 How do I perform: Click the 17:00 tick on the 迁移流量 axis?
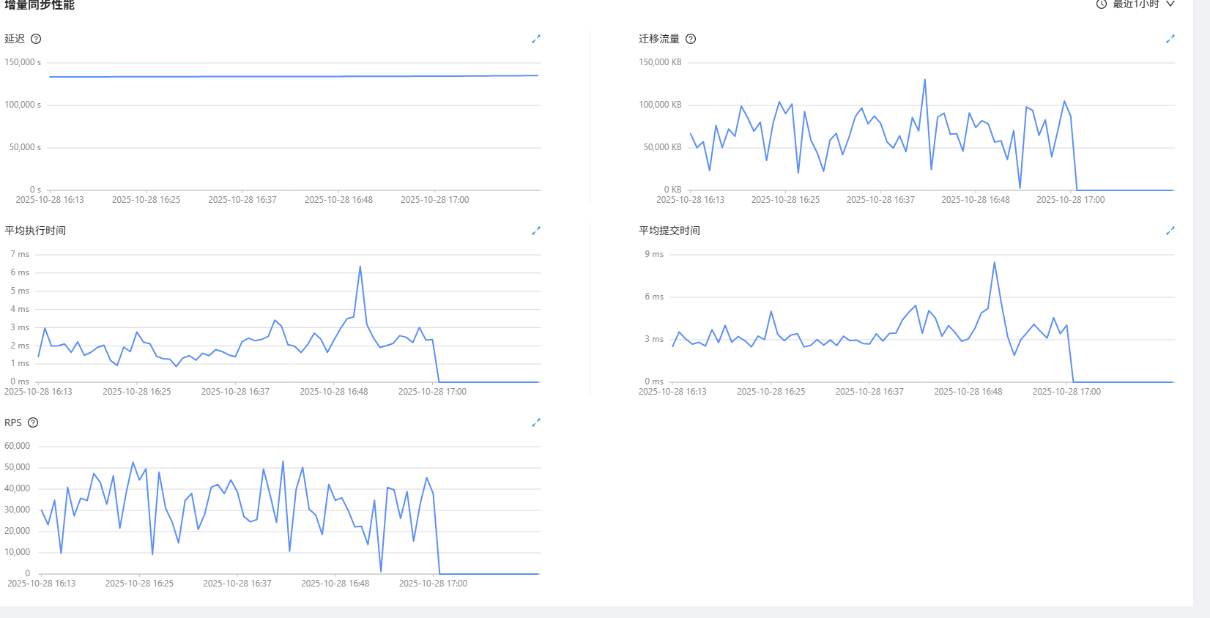(1070, 200)
